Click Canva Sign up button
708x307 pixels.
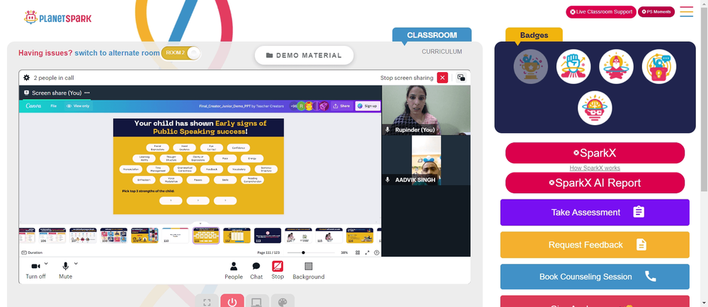tap(367, 106)
